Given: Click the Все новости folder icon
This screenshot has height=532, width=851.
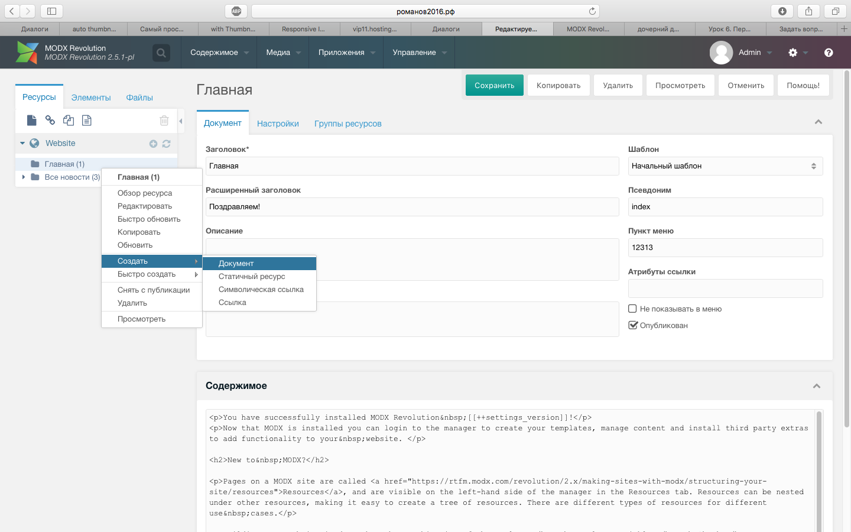Looking at the screenshot, I should (x=35, y=177).
